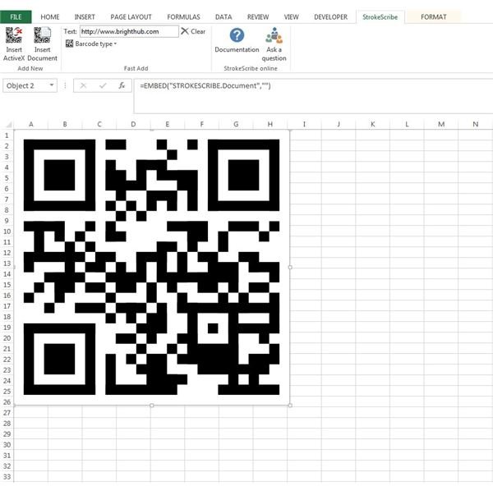The height and width of the screenshot is (486, 493).
Task: Click the Ask a question icon
Action: 274,34
